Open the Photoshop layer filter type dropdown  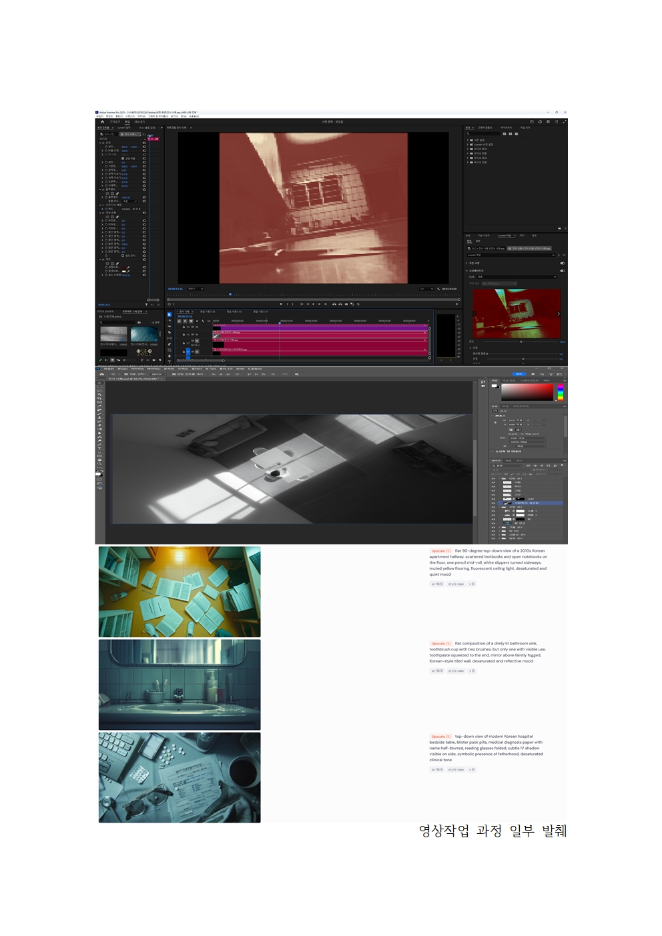pos(507,466)
